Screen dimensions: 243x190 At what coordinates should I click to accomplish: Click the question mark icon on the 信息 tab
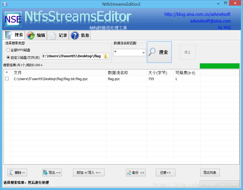pyautogui.click(x=75, y=35)
